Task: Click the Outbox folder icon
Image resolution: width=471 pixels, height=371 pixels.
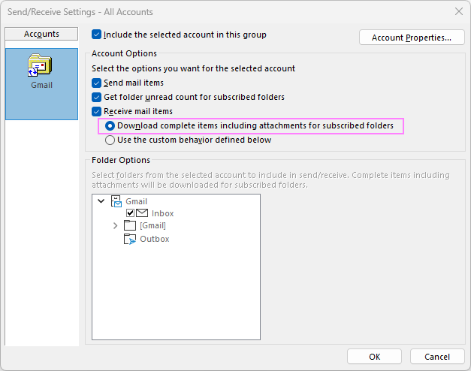Action: point(130,239)
